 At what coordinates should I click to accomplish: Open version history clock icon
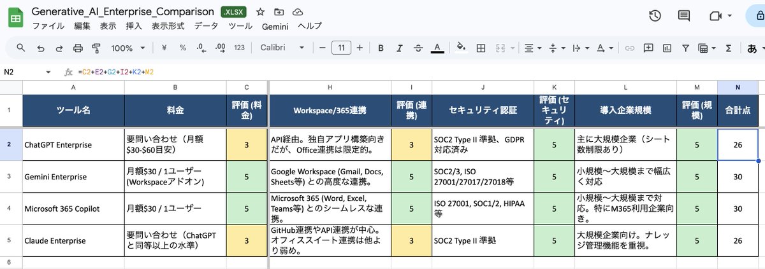coord(654,17)
